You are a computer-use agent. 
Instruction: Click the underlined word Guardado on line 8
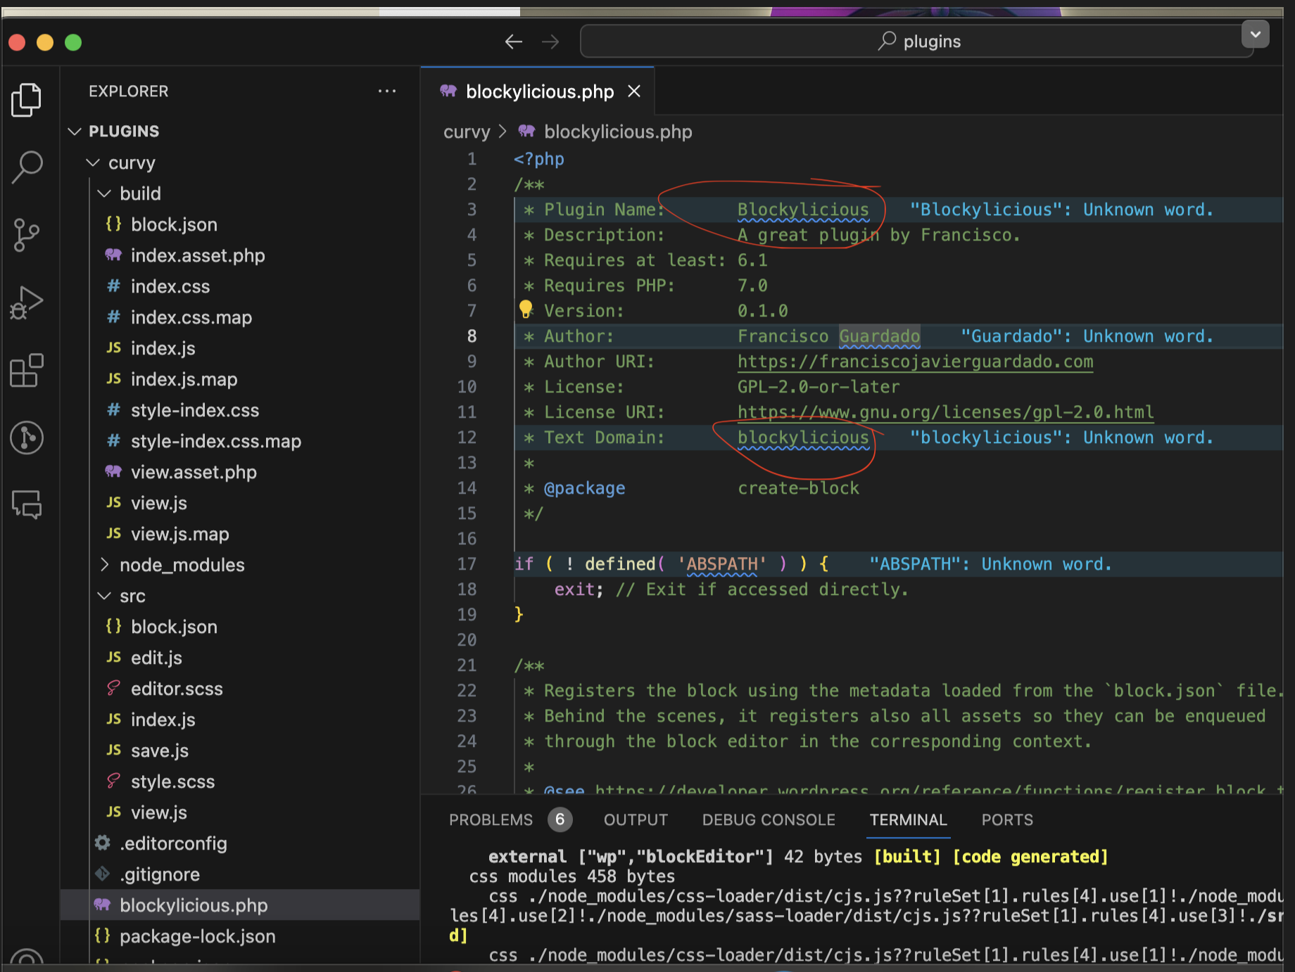click(x=880, y=336)
